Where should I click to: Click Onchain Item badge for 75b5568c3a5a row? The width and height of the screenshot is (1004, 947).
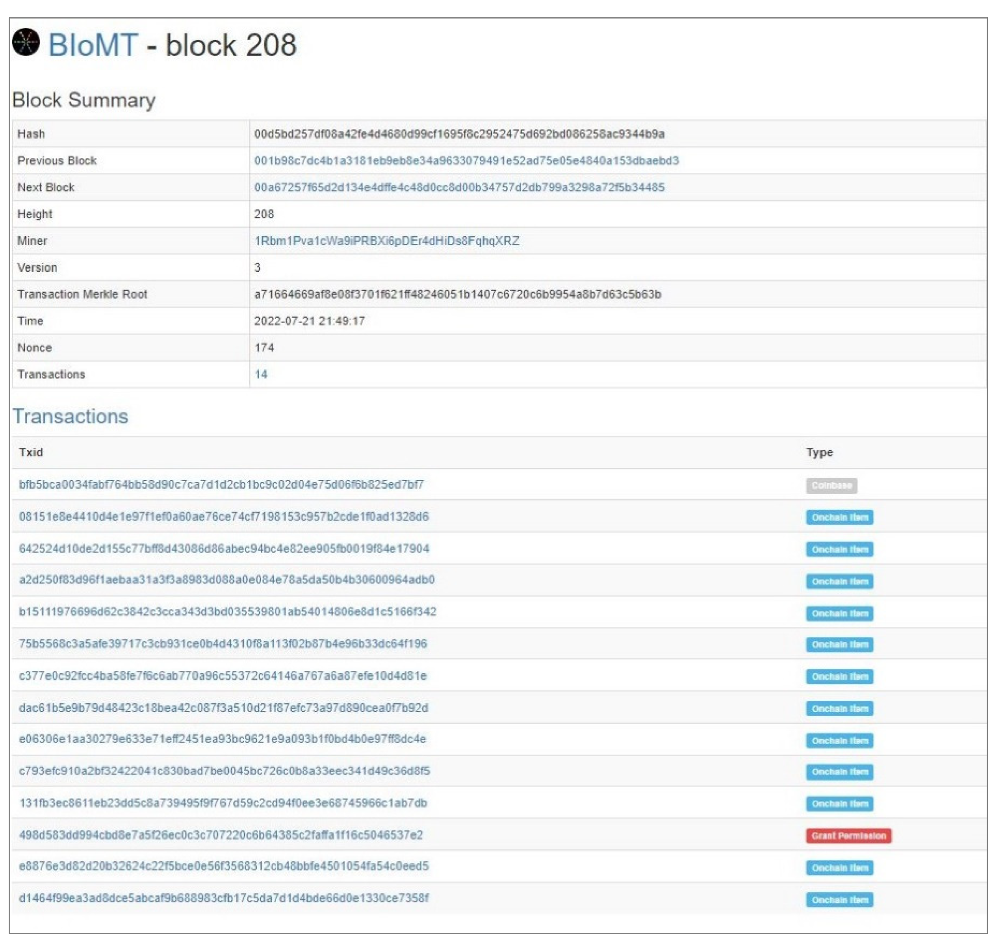coord(839,645)
